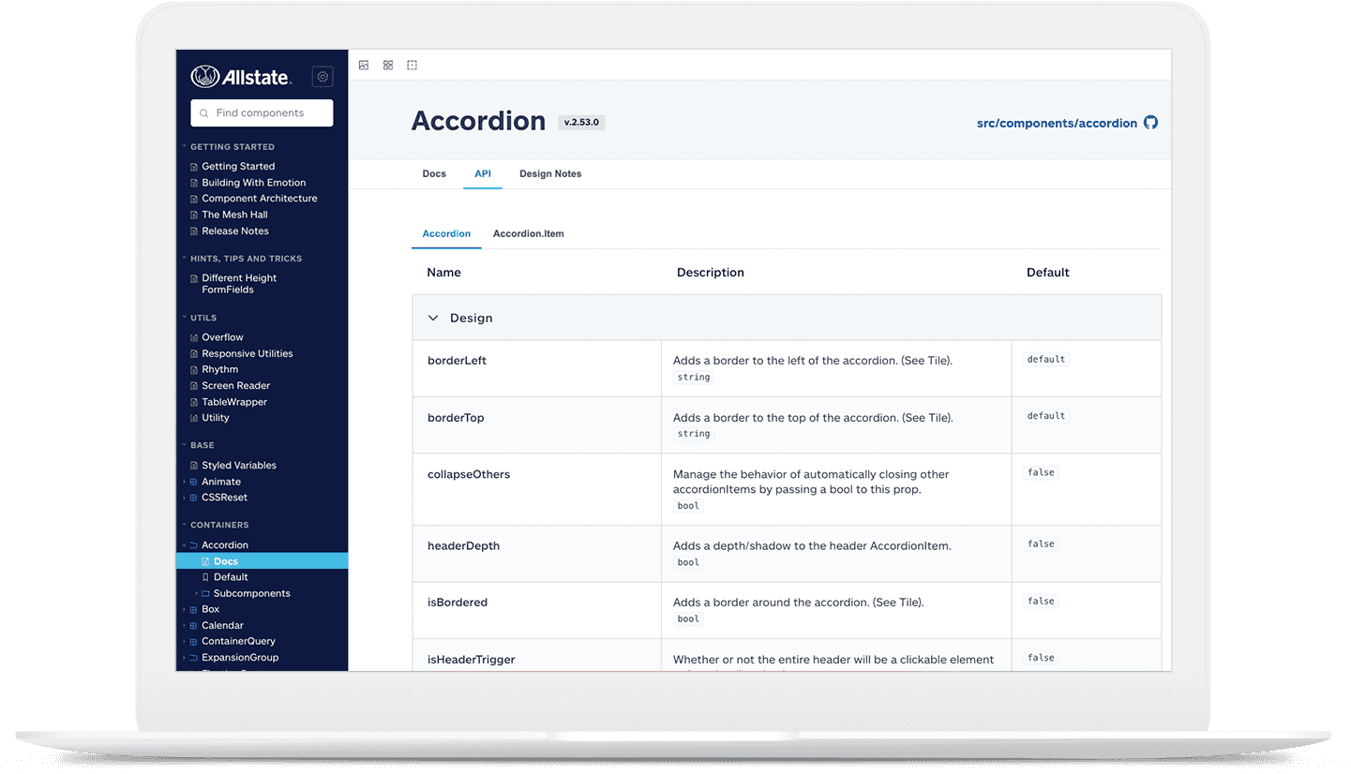Click the Name column header
Image resolution: width=1351 pixels, height=774 pixels.
pyautogui.click(x=443, y=273)
